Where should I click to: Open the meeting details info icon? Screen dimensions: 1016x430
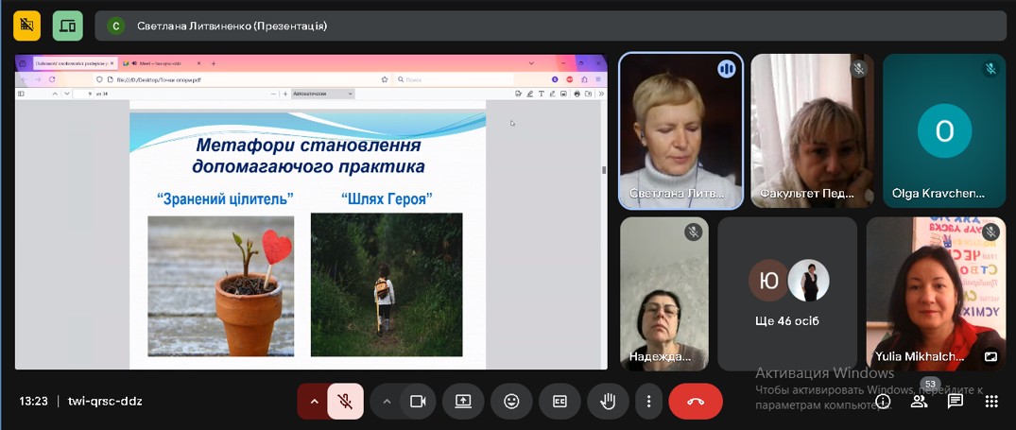pyautogui.click(x=883, y=402)
